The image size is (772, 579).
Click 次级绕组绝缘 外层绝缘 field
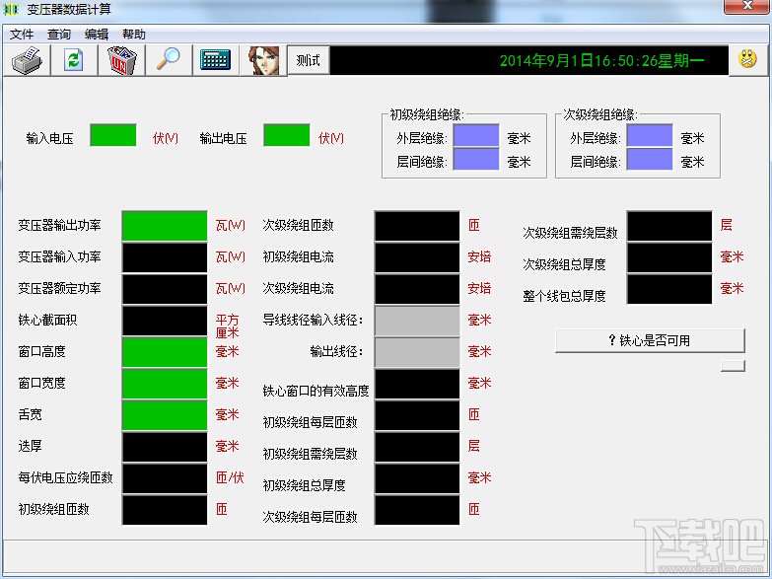click(650, 135)
